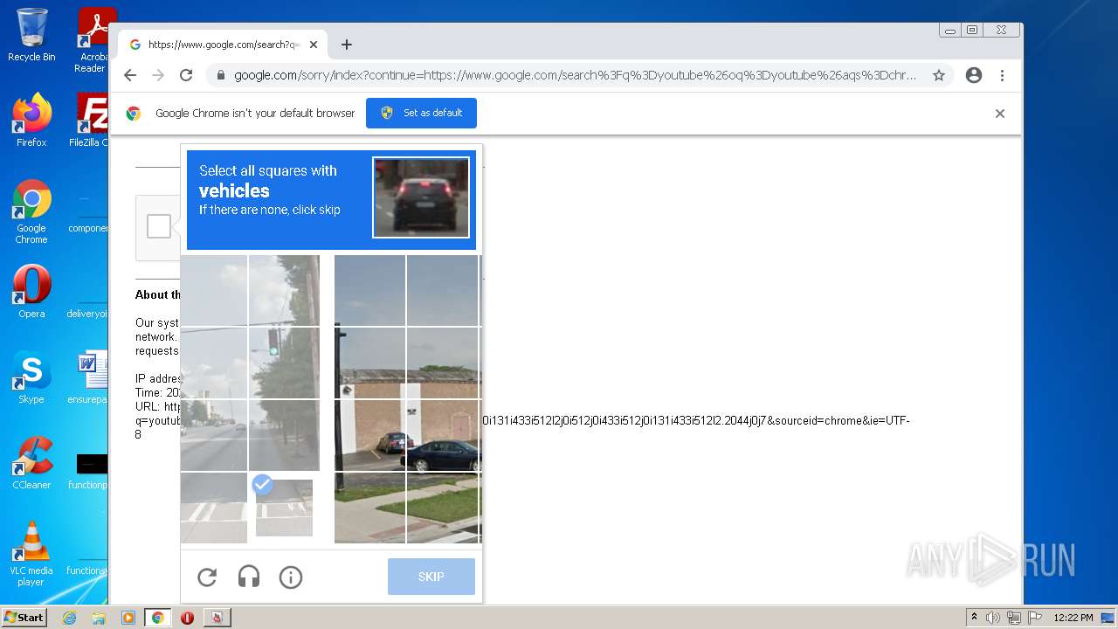Select the tile with the traffic light
Screen dimensions: 1118x629
(284, 363)
